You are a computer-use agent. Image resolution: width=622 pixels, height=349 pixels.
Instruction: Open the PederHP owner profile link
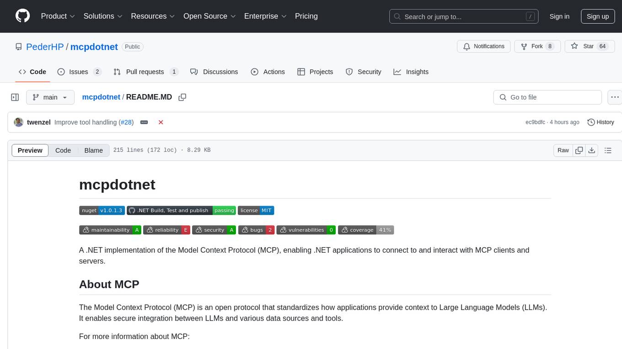coord(45,47)
